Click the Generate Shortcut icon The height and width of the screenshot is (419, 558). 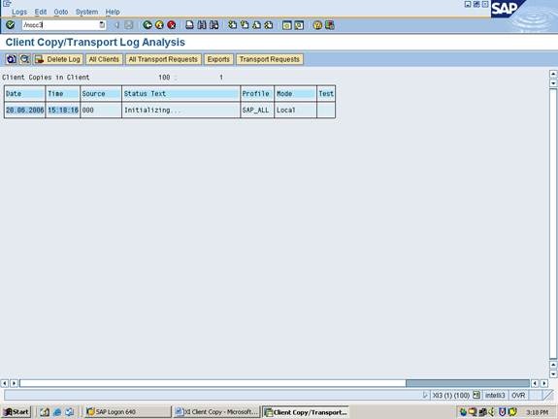click(299, 25)
